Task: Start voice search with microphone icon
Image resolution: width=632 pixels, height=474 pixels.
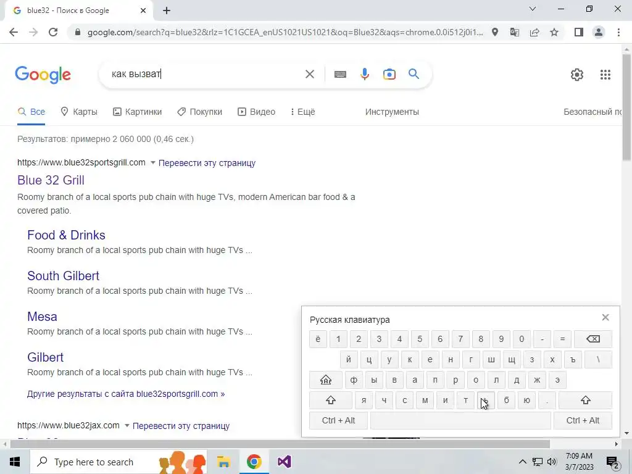Action: pyautogui.click(x=365, y=74)
